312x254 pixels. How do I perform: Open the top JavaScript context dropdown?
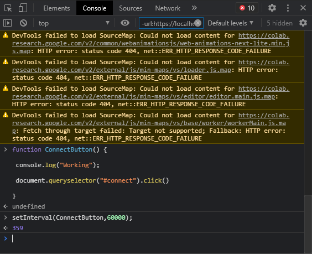pos(74,23)
